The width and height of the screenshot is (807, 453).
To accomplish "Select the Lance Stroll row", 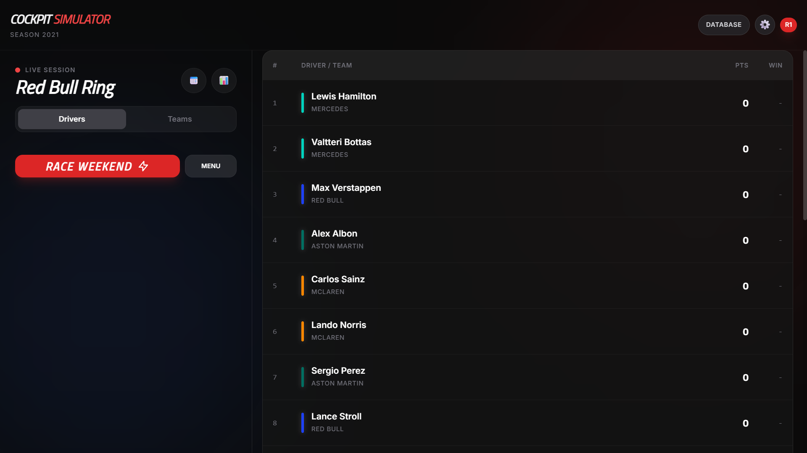I will point(527,423).
